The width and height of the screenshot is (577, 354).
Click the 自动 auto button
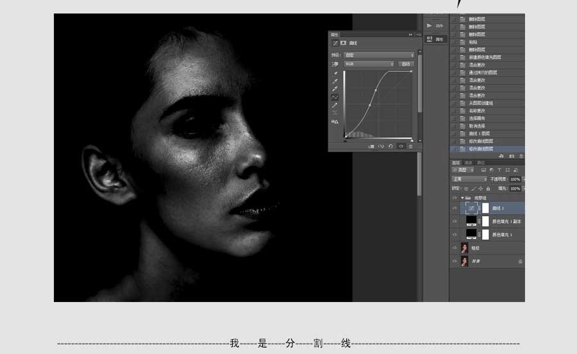(406, 64)
